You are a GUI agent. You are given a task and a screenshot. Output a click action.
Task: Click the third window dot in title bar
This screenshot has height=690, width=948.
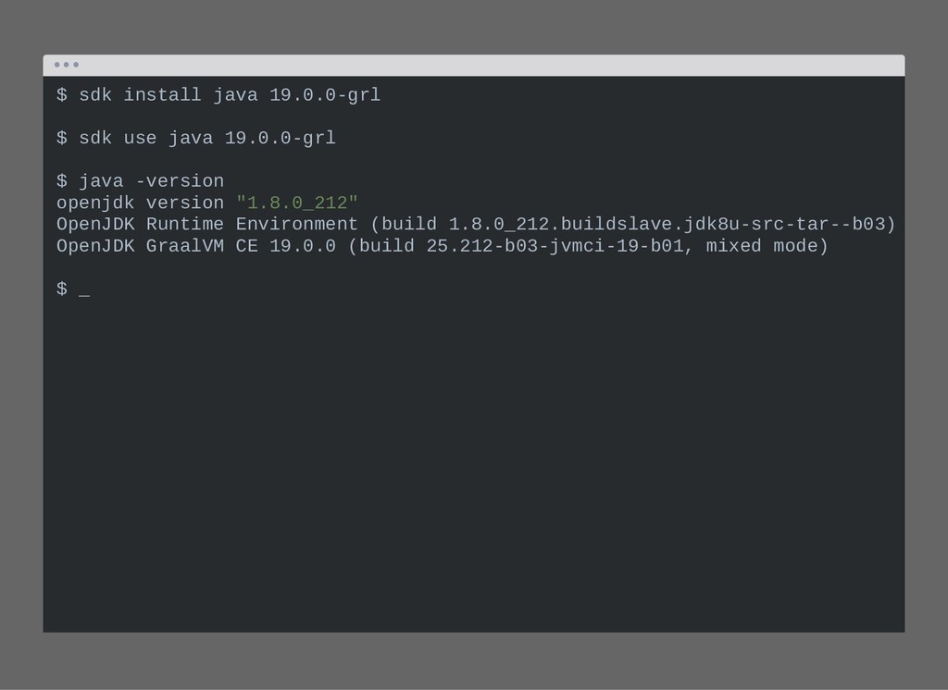coord(76,65)
